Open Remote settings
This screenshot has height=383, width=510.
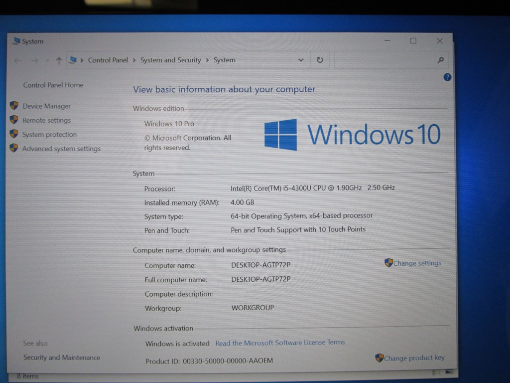click(x=46, y=120)
